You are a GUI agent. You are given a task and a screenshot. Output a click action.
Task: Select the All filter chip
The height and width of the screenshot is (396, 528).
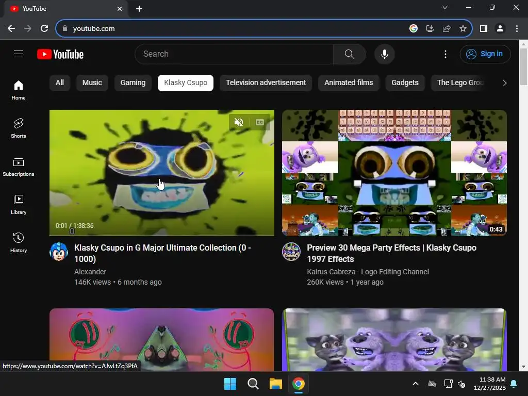(60, 83)
